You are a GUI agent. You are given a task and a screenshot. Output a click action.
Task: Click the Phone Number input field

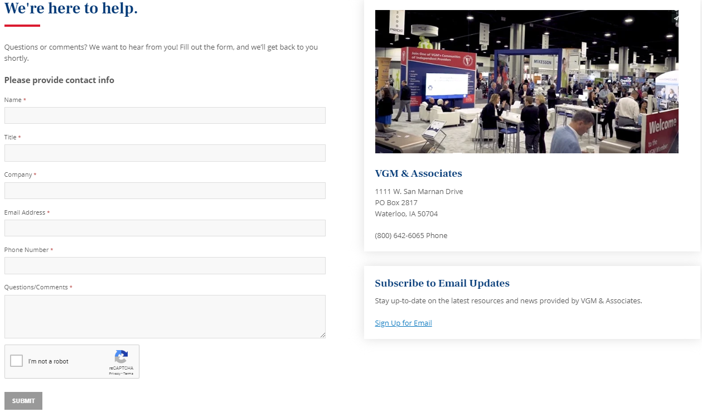pos(164,265)
